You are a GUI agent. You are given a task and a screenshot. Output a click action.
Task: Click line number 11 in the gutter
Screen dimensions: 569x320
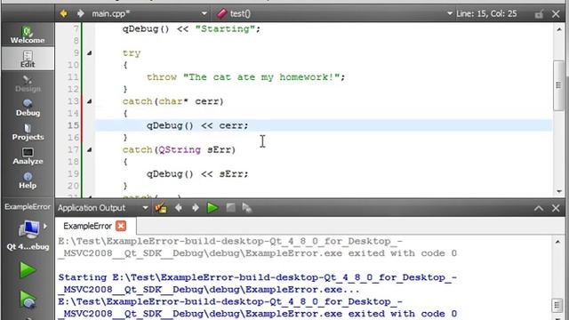73,77
